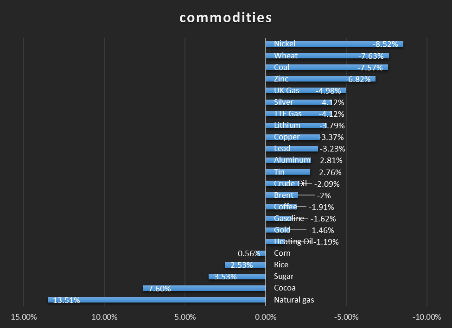Click the Corn category label
The width and height of the screenshot is (452, 328).
click(282, 253)
